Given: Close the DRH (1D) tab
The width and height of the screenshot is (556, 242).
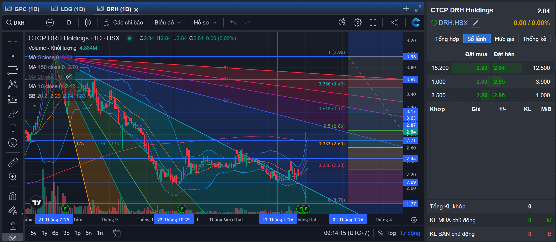Looking at the screenshot, I should (x=136, y=10).
